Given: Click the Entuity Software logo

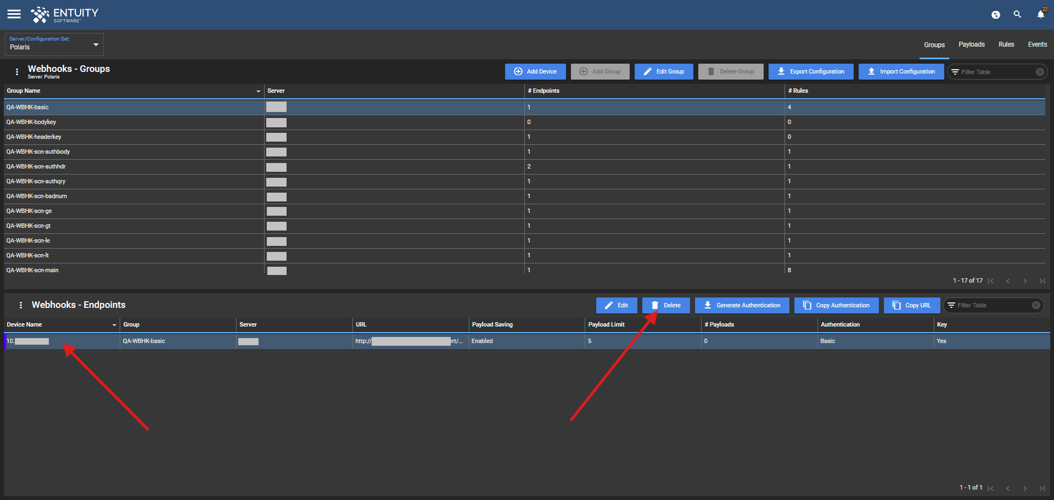Looking at the screenshot, I should (x=64, y=15).
